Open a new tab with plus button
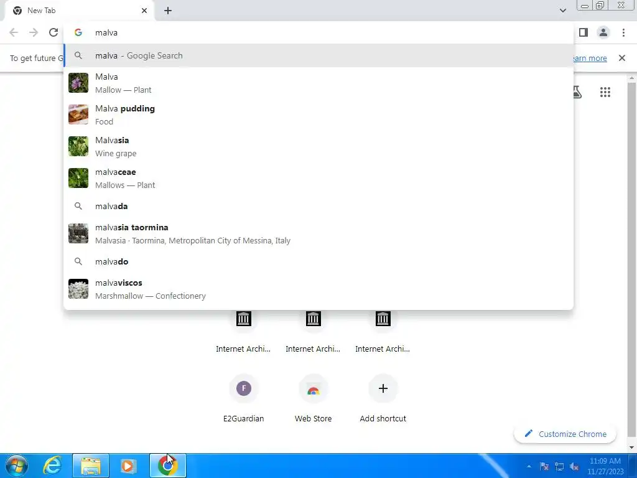 [168, 11]
